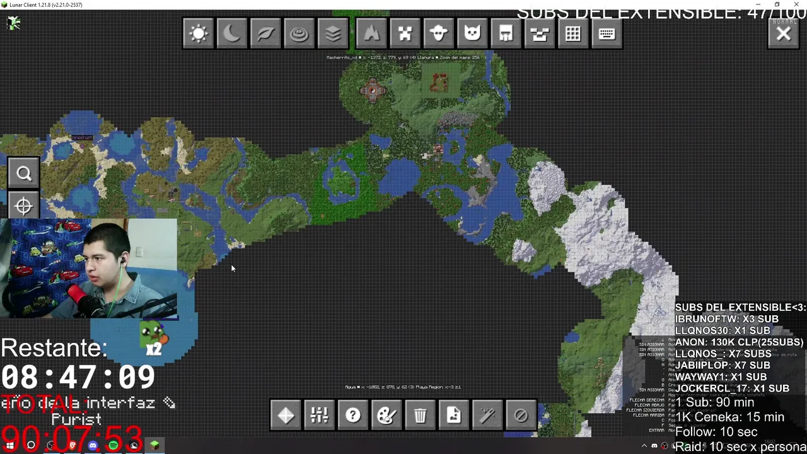Switch to OBS Studio in taskbar

(51, 446)
